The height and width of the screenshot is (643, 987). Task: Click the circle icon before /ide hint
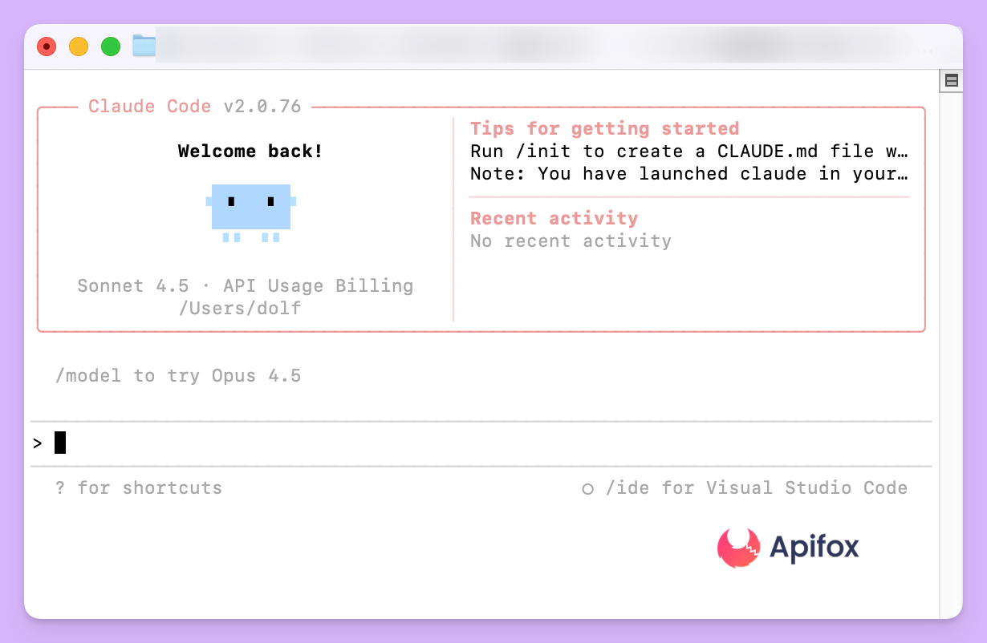tap(587, 488)
